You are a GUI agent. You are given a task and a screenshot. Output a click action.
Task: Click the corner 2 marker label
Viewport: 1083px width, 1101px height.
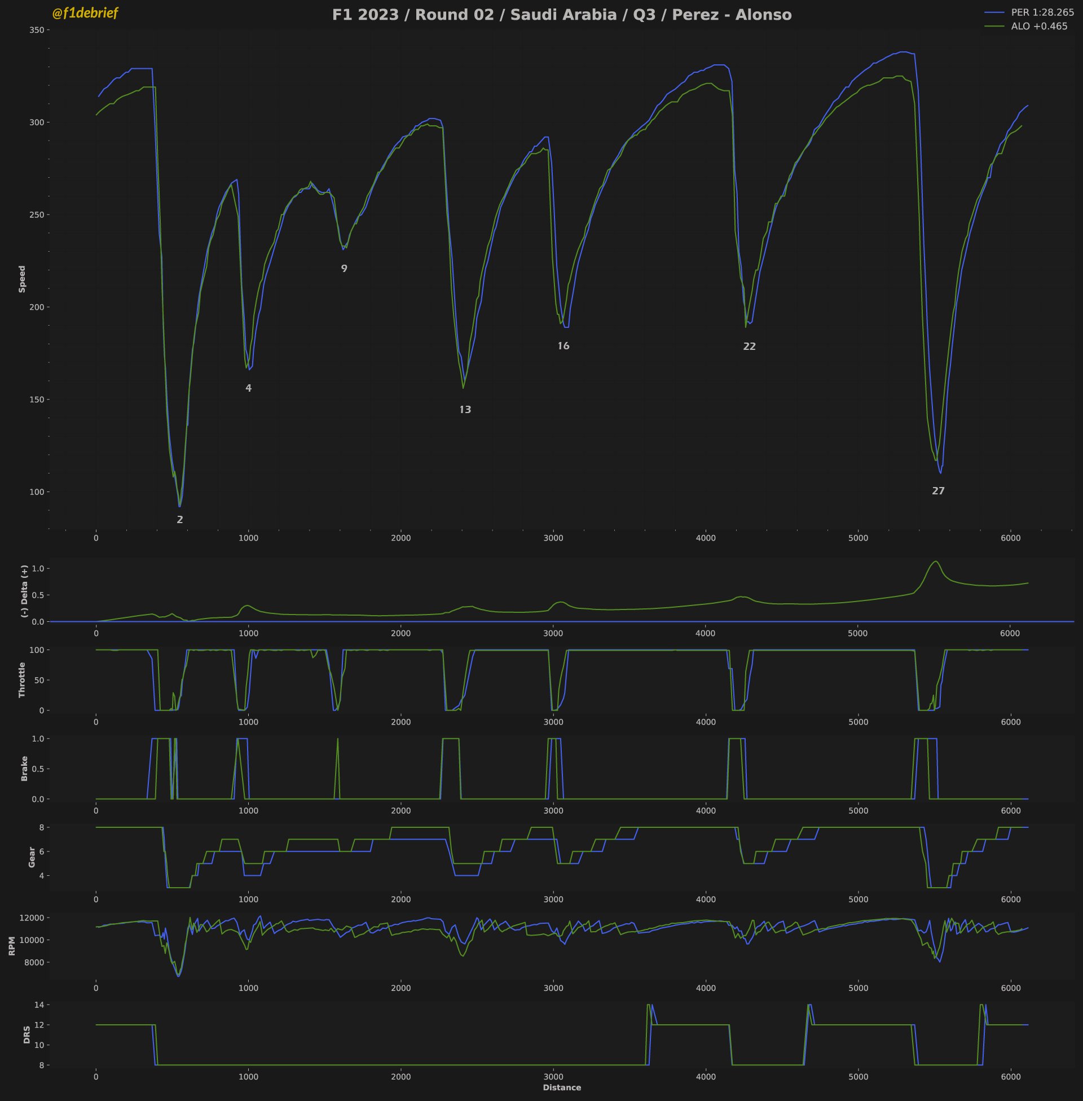point(180,520)
